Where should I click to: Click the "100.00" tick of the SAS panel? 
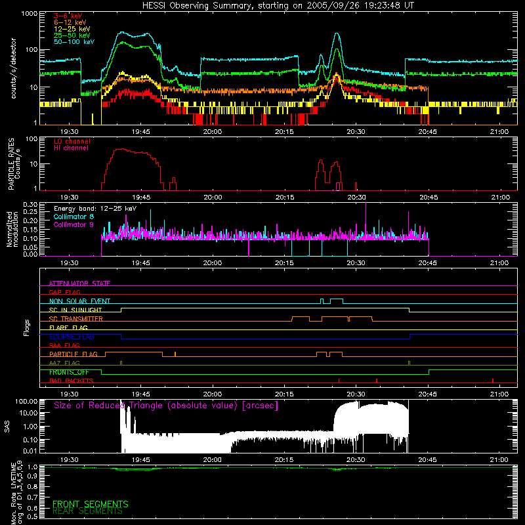point(26,401)
